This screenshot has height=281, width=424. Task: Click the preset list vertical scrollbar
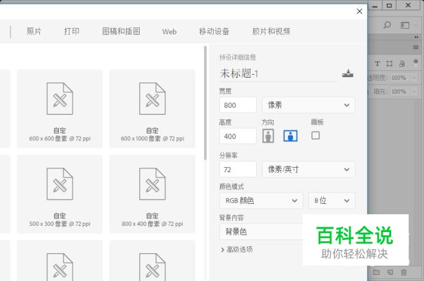205,103
